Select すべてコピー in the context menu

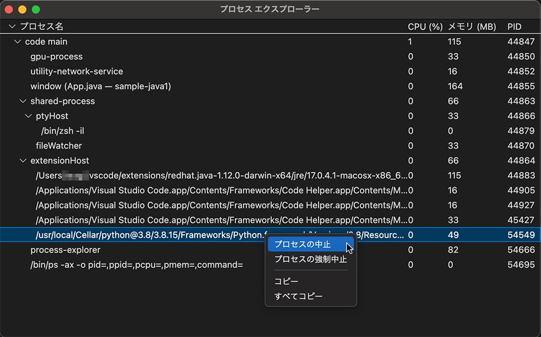pyautogui.click(x=298, y=296)
